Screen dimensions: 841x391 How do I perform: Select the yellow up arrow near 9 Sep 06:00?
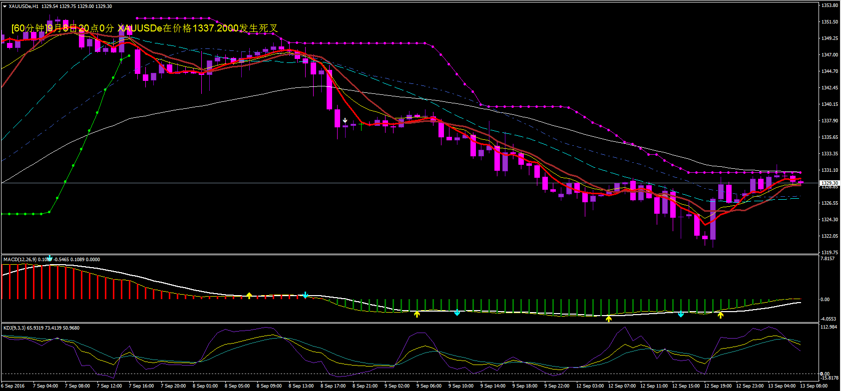(x=417, y=314)
